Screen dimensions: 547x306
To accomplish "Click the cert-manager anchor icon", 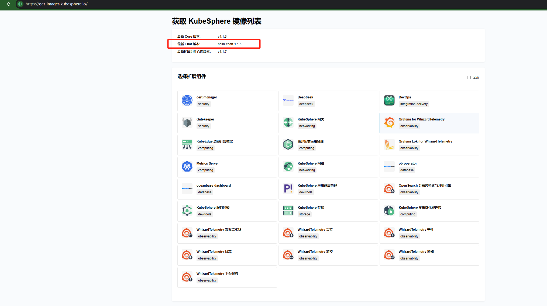I will click(x=187, y=100).
